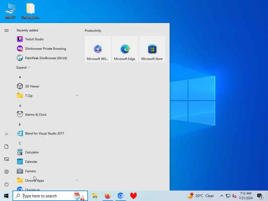The width and height of the screenshot is (268, 201).
Task: Launch Blend for Visual Studio 2017
Action: click(48, 133)
